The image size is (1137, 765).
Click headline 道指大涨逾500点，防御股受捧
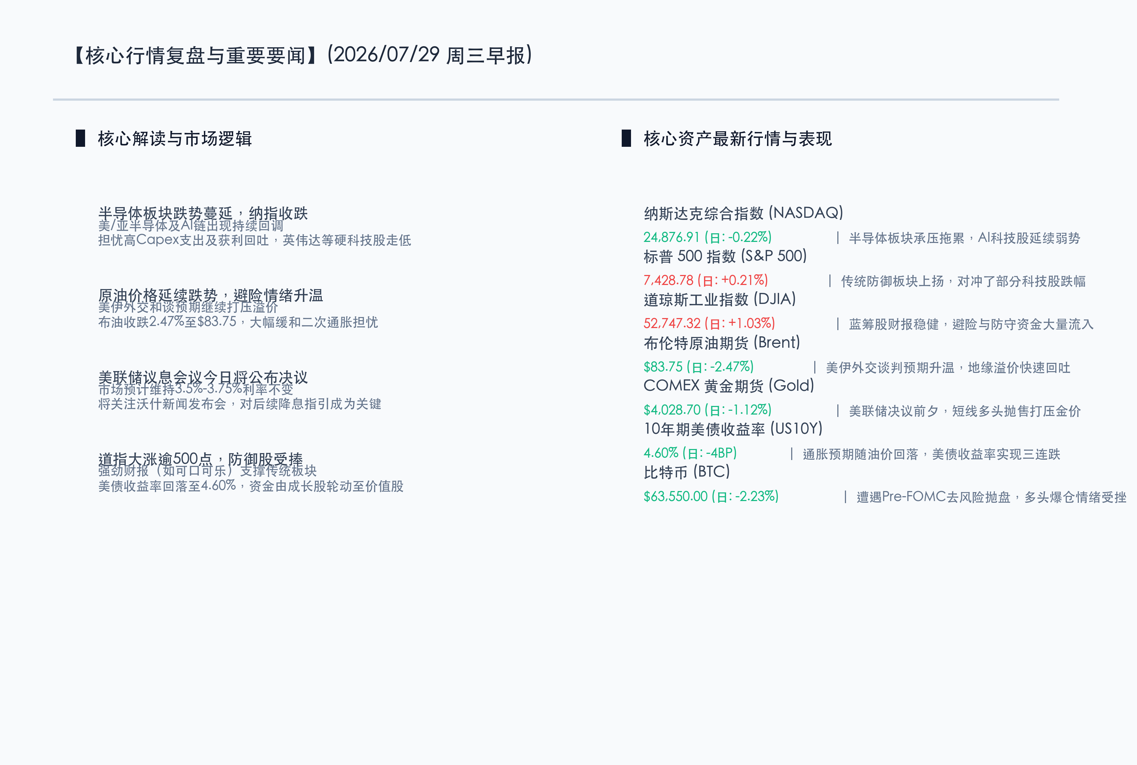200,459
